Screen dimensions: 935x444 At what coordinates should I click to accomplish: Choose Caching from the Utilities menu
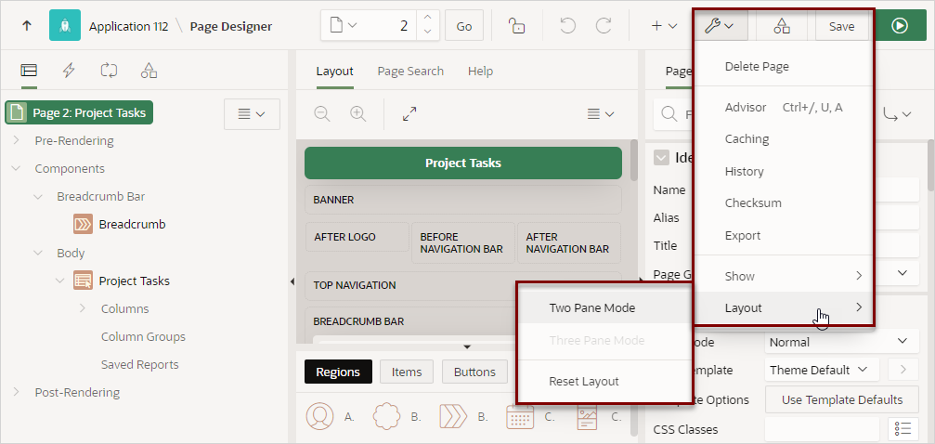783,139
